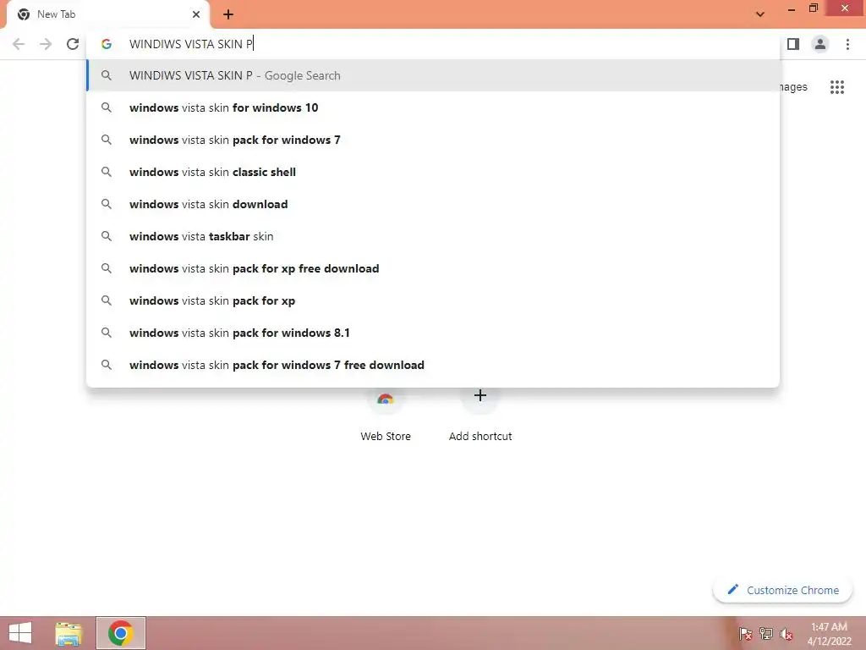Screen dimensions: 866x650
Task: Click the search icon beside 'taskbar skin' suggestion
Action: coord(107,236)
